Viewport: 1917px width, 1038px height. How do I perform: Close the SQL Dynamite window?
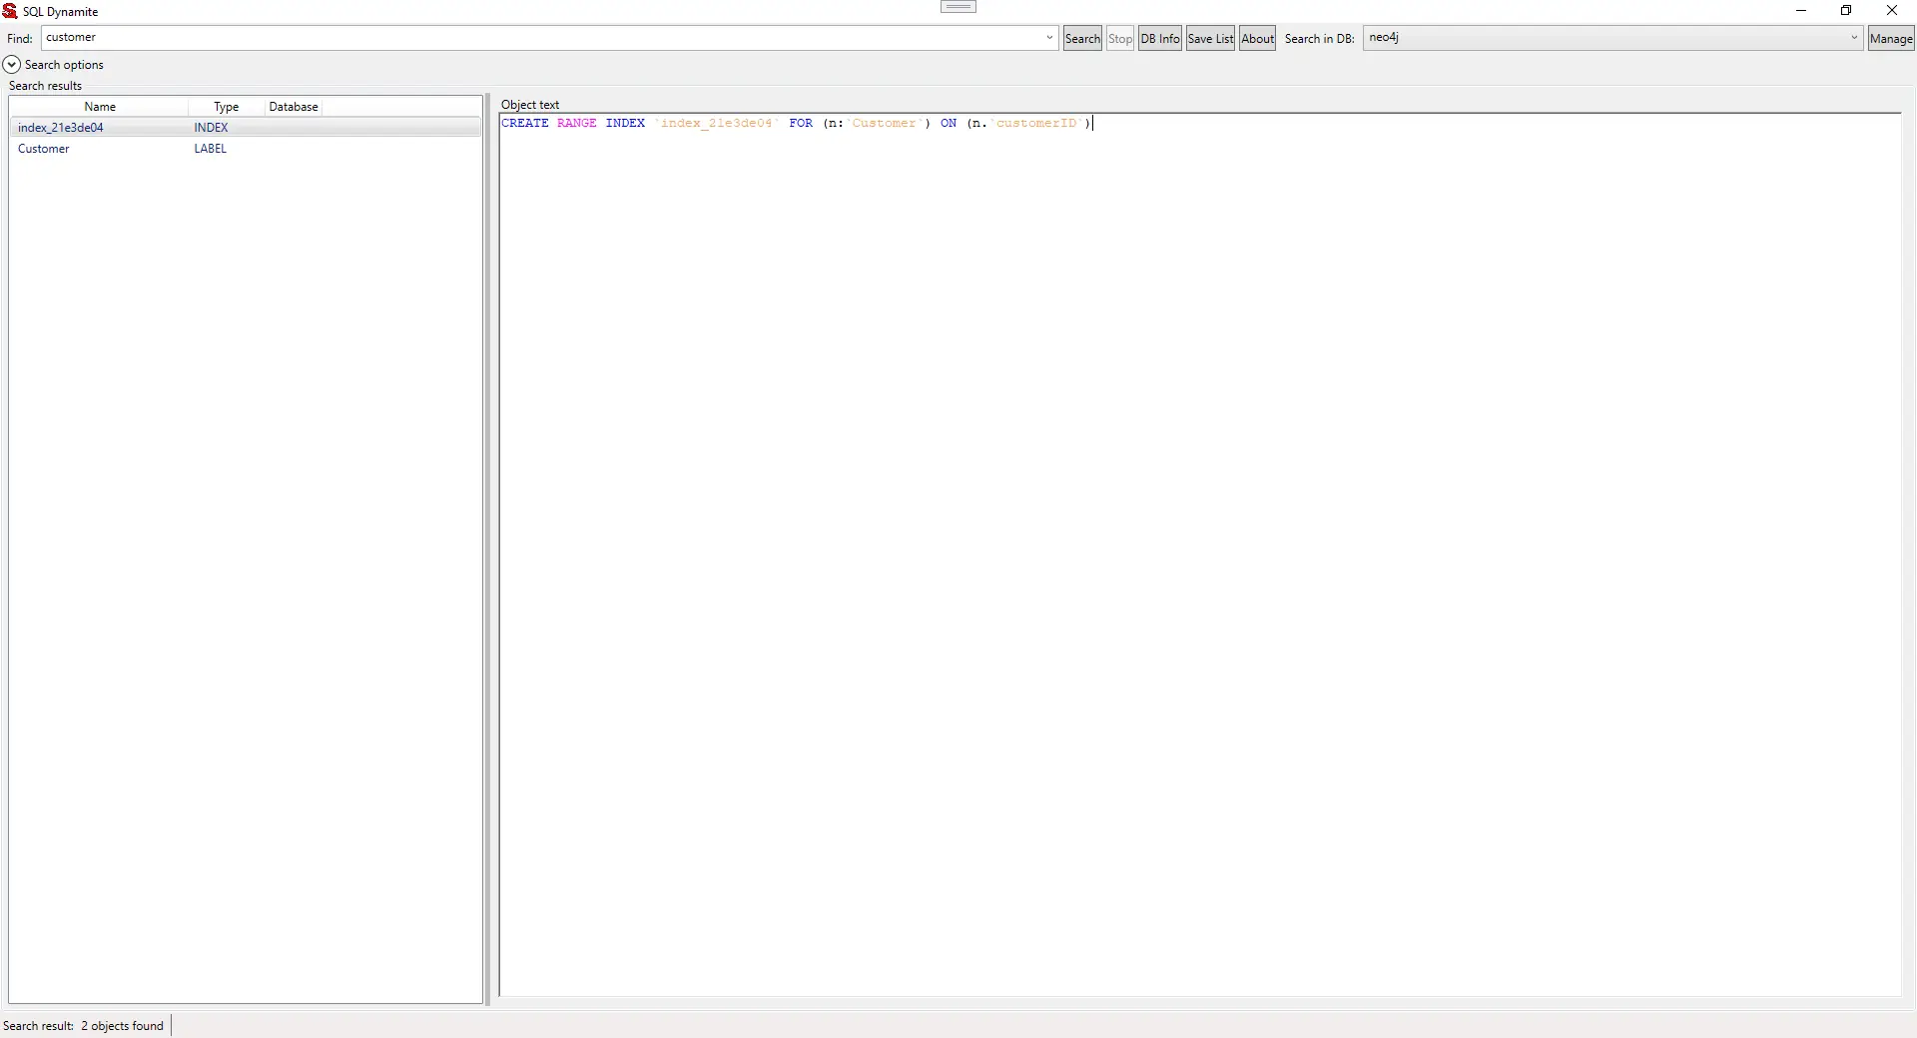click(x=1892, y=11)
